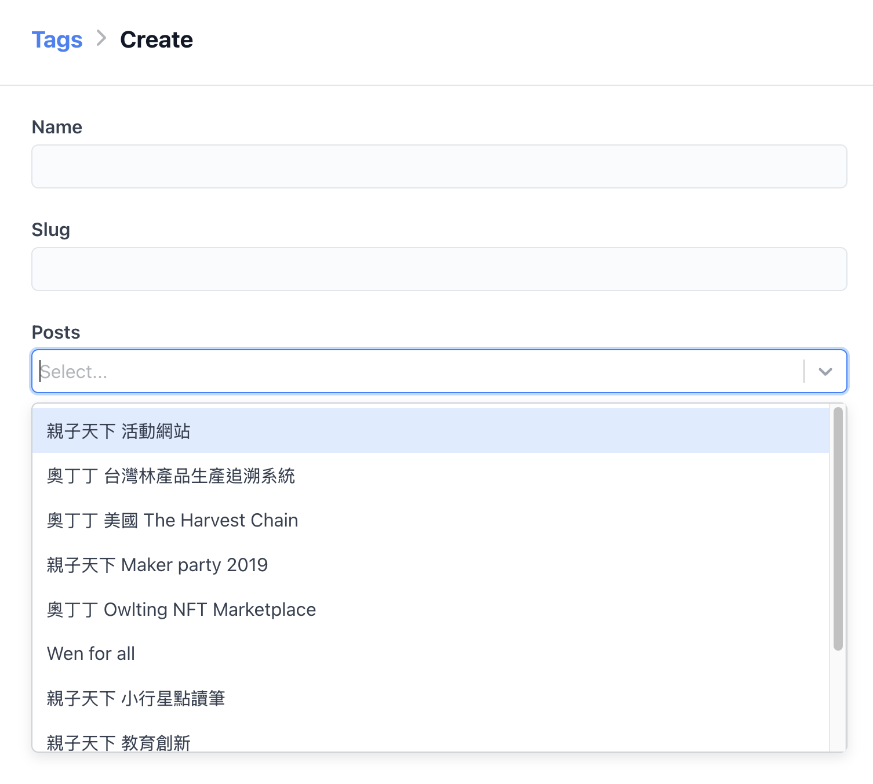Click the Posts field label

[56, 332]
